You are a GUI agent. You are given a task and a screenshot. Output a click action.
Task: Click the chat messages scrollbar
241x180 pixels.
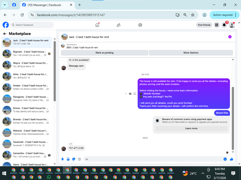[233, 118]
